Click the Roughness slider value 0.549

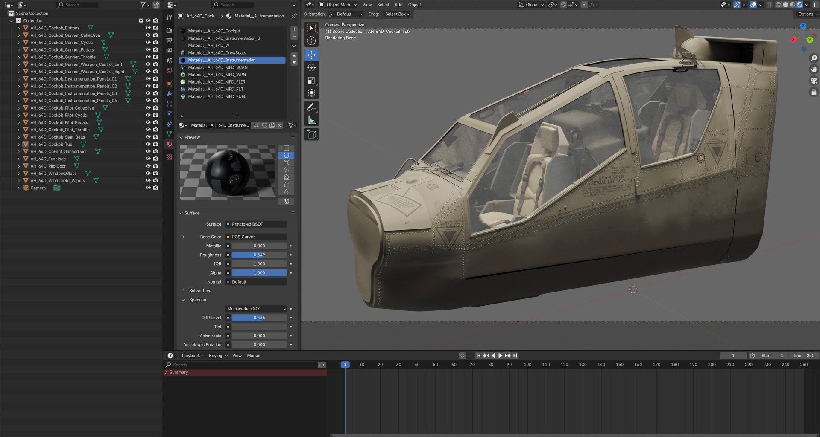tap(259, 255)
